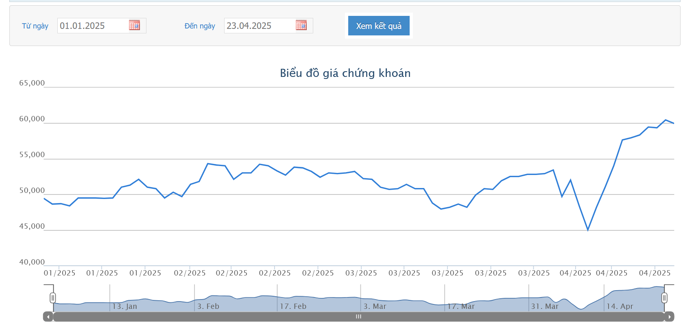Click the 65,000 y-axis label
The width and height of the screenshot is (694, 328).
(32, 83)
